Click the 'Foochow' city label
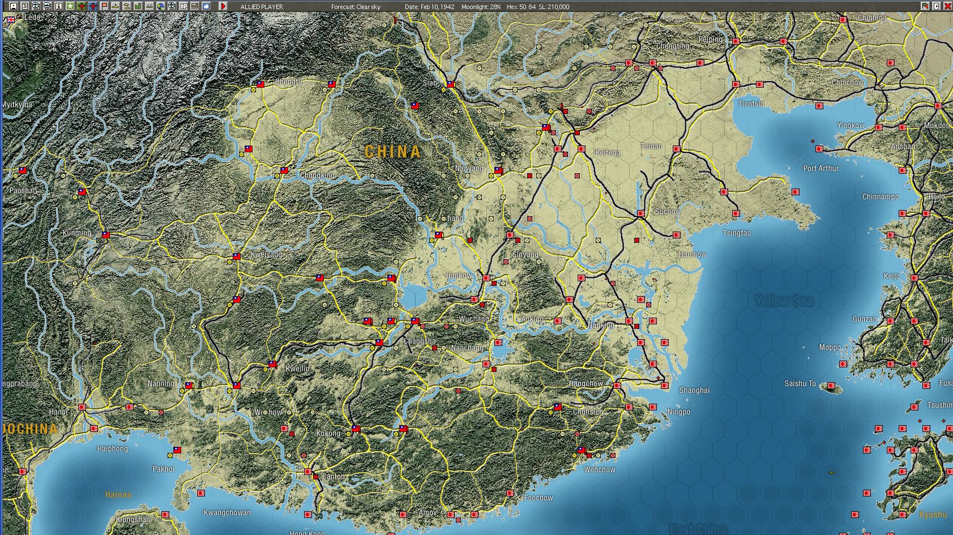Screen dimensions: 953x535 pos(539,498)
